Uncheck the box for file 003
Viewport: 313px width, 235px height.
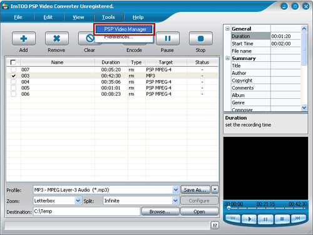(13, 76)
